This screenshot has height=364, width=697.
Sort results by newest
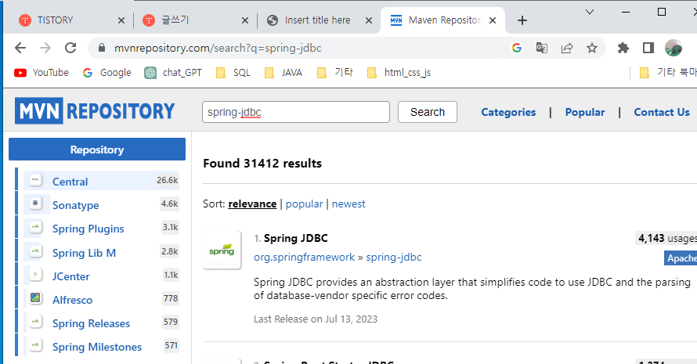pos(348,204)
